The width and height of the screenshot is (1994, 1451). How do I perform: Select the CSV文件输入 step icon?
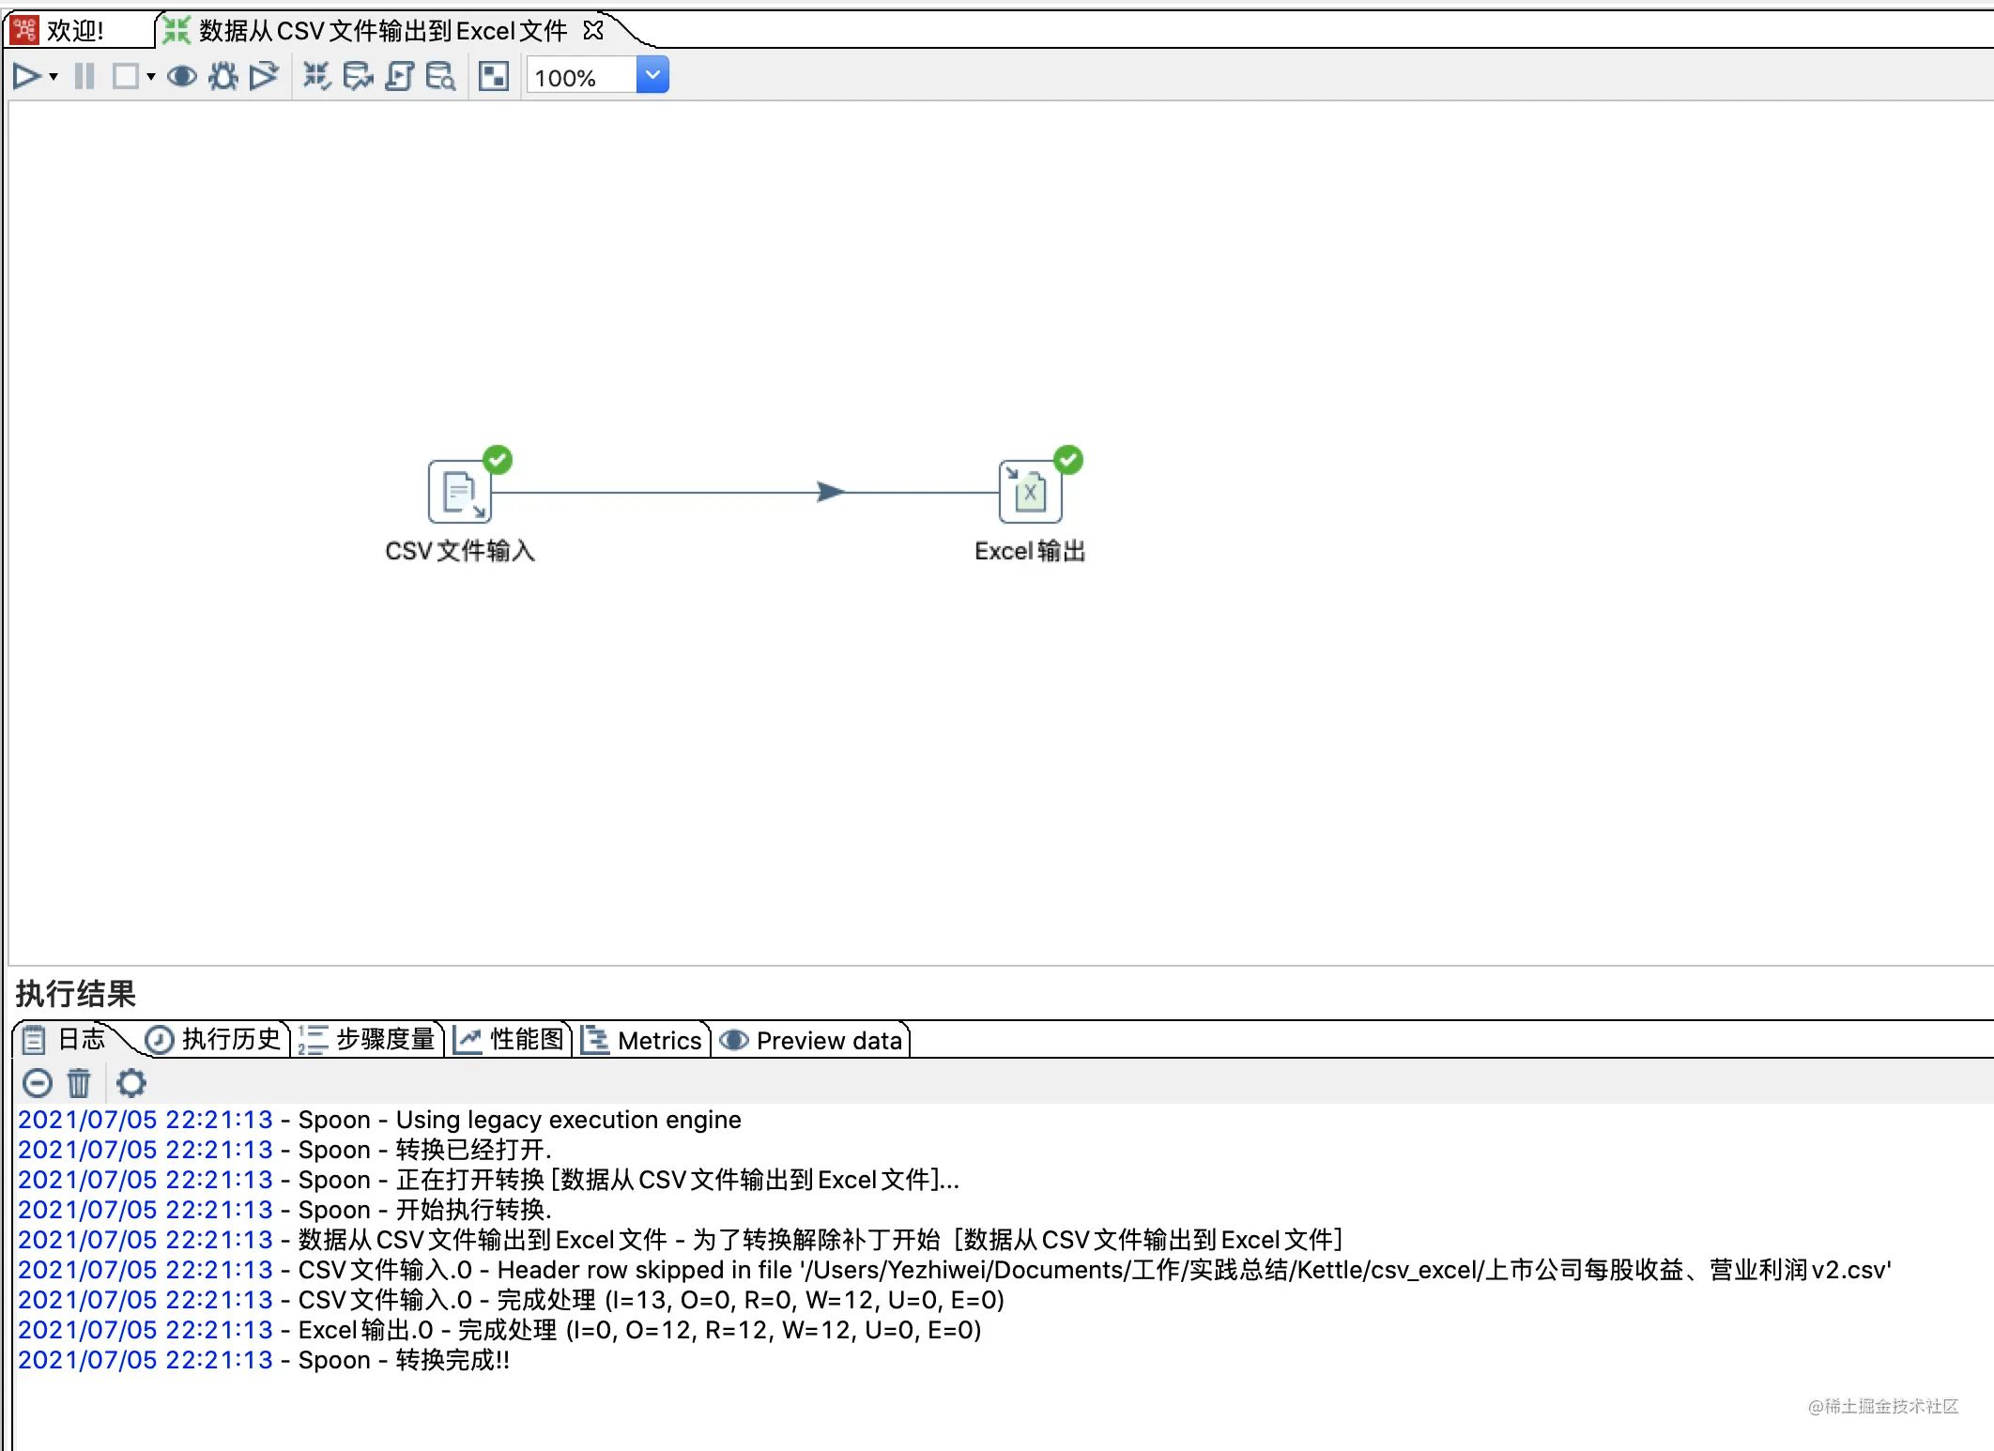tap(460, 492)
